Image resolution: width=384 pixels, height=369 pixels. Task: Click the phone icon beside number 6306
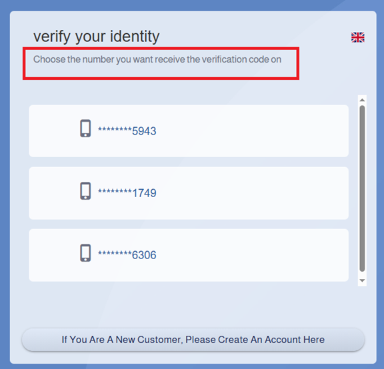[x=85, y=252]
